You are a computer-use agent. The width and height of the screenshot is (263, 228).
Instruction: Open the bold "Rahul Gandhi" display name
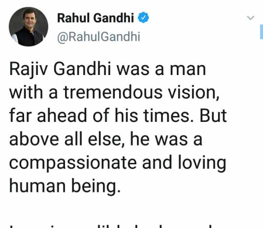pyautogui.click(x=96, y=18)
